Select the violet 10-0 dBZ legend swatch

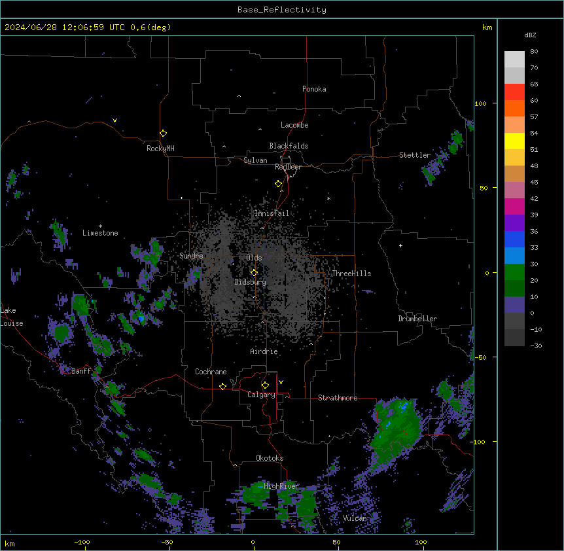(514, 305)
